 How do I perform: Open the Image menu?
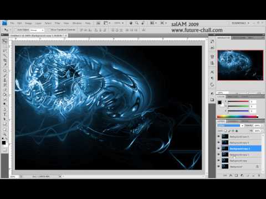pyautogui.click(x=28, y=23)
